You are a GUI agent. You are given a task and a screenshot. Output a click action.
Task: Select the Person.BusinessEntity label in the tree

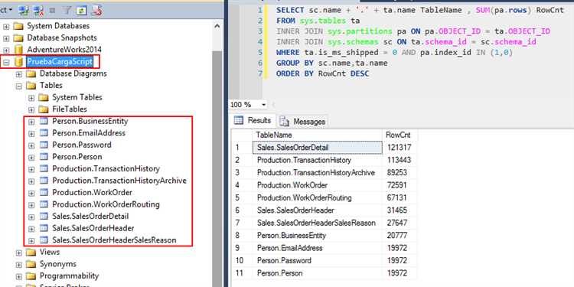pos(90,121)
